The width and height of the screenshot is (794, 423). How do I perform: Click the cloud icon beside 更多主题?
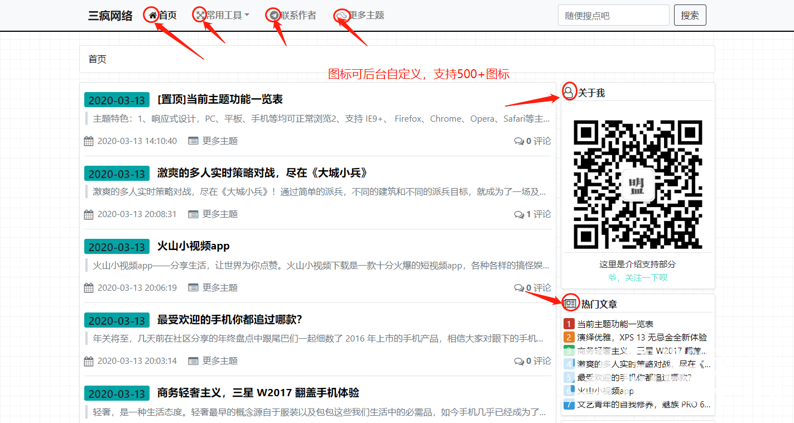(341, 16)
